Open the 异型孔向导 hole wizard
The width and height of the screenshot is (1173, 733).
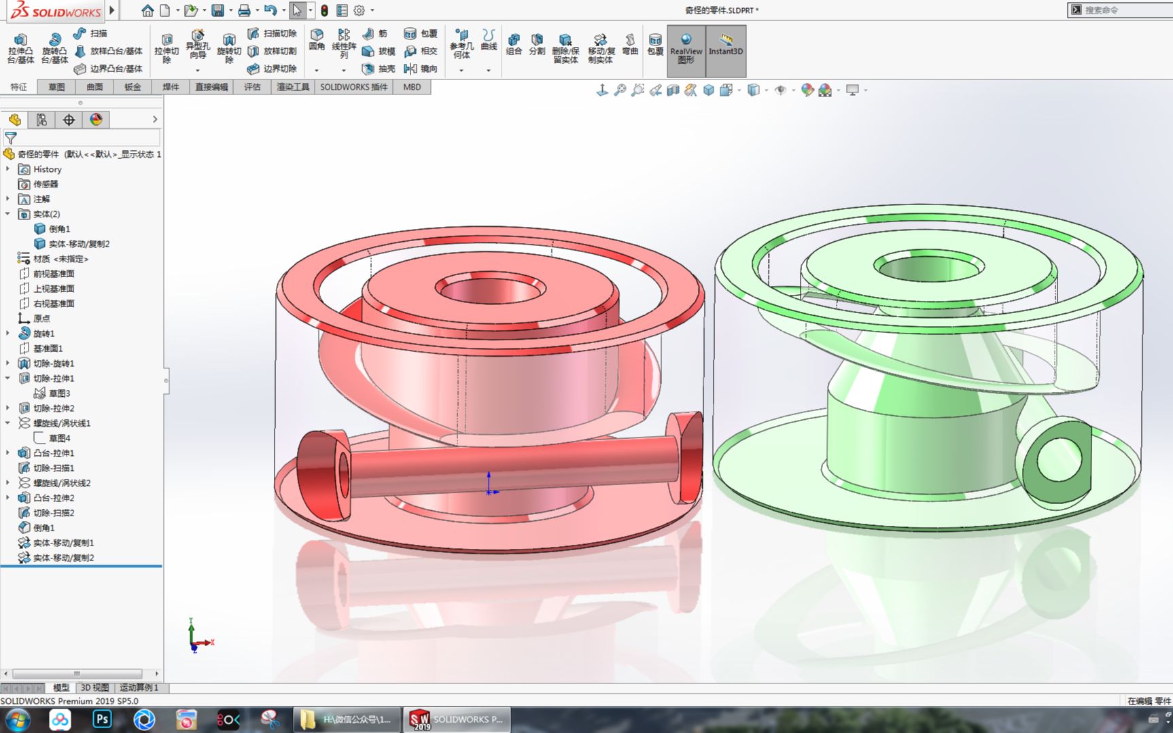tap(198, 45)
